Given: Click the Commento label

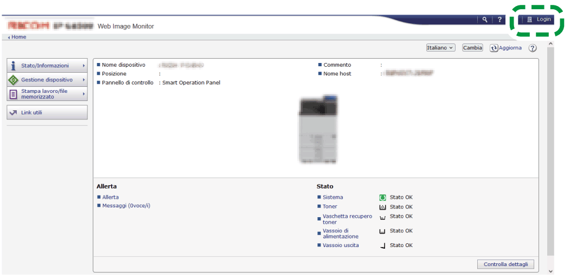Looking at the screenshot, I should tap(337, 65).
